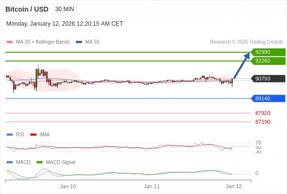Click the 9MA red legend swatch
The width and height of the screenshot is (287, 194).
(x=33, y=135)
